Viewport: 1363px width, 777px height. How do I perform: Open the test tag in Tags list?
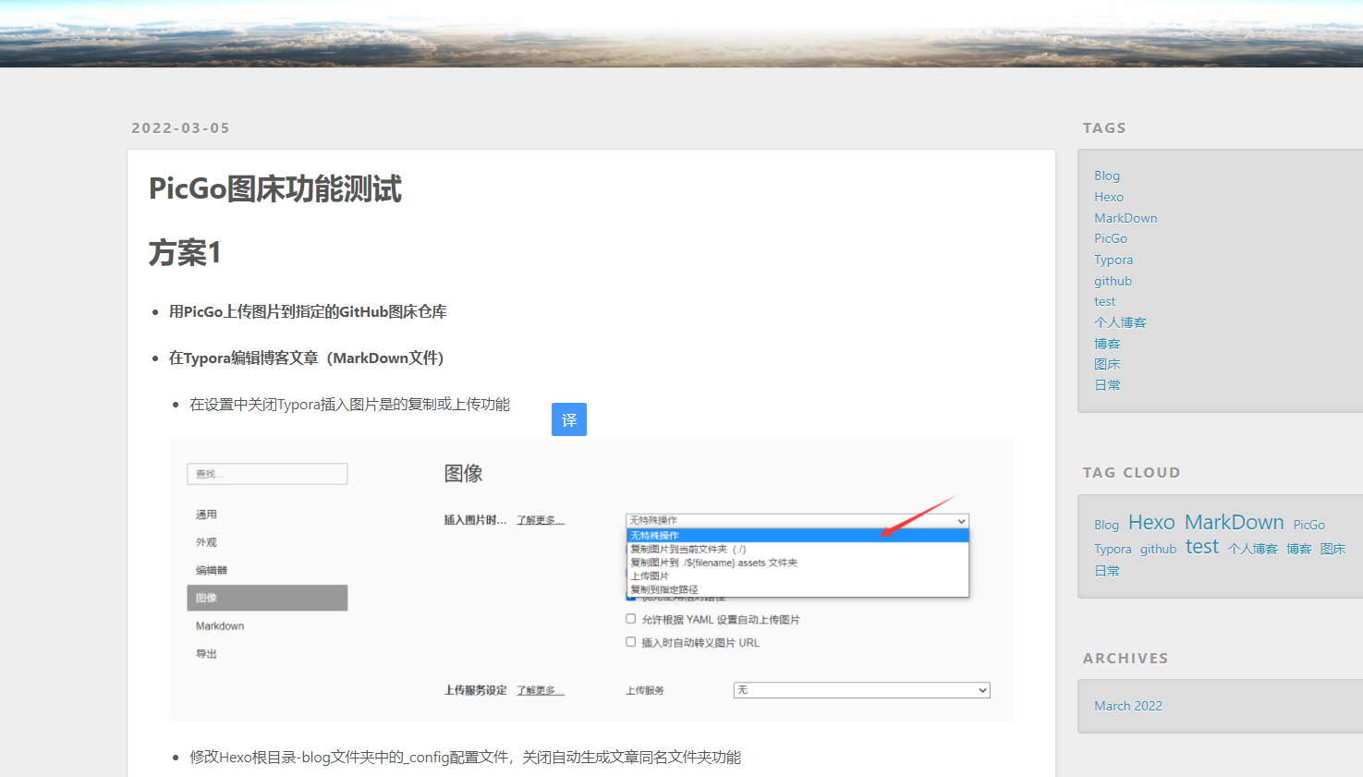1104,301
